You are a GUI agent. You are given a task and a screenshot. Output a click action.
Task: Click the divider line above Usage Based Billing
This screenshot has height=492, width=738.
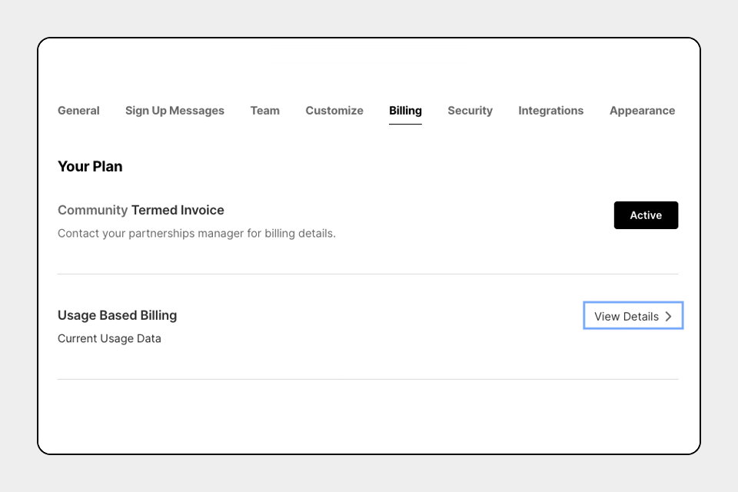coord(367,274)
